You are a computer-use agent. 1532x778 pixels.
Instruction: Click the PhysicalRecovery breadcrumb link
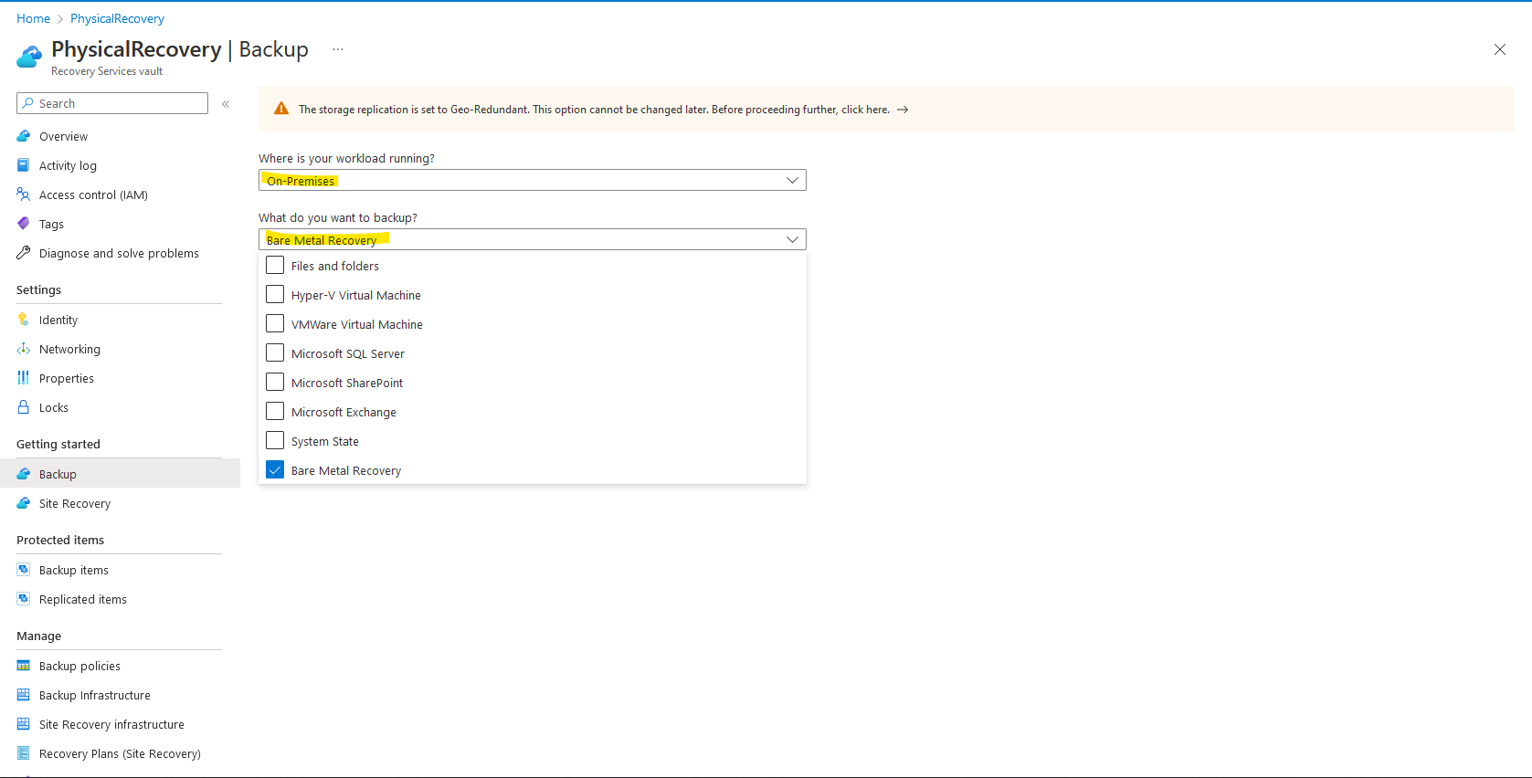(117, 18)
